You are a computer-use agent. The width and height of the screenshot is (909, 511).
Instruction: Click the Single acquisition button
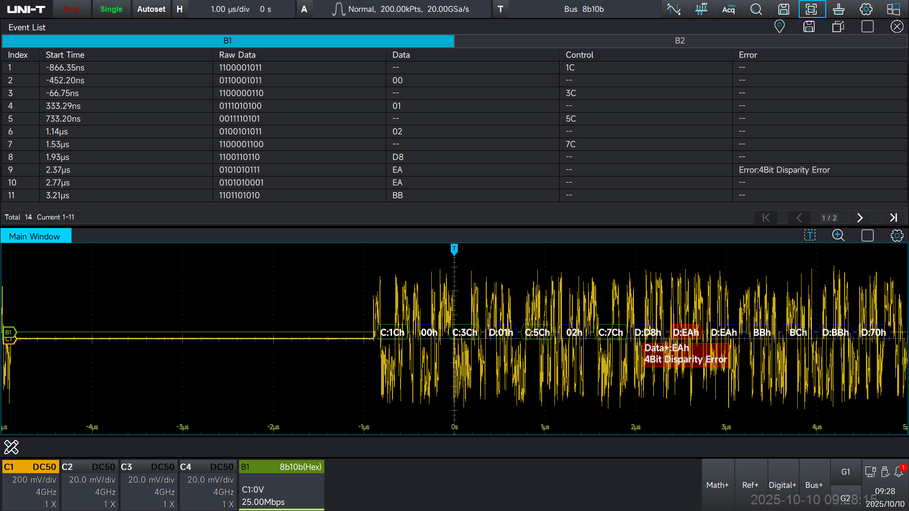point(111,9)
